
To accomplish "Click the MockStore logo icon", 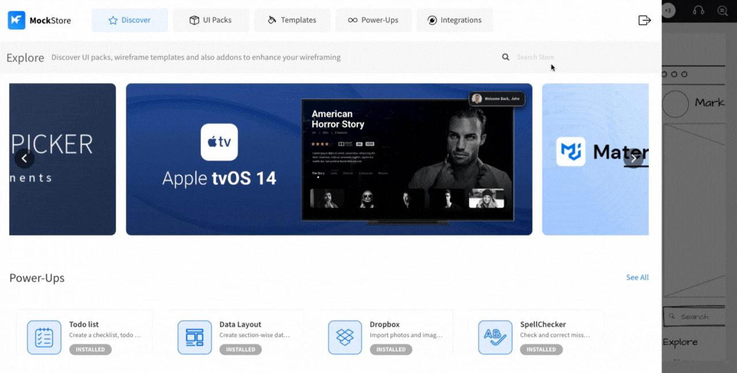I will [16, 20].
